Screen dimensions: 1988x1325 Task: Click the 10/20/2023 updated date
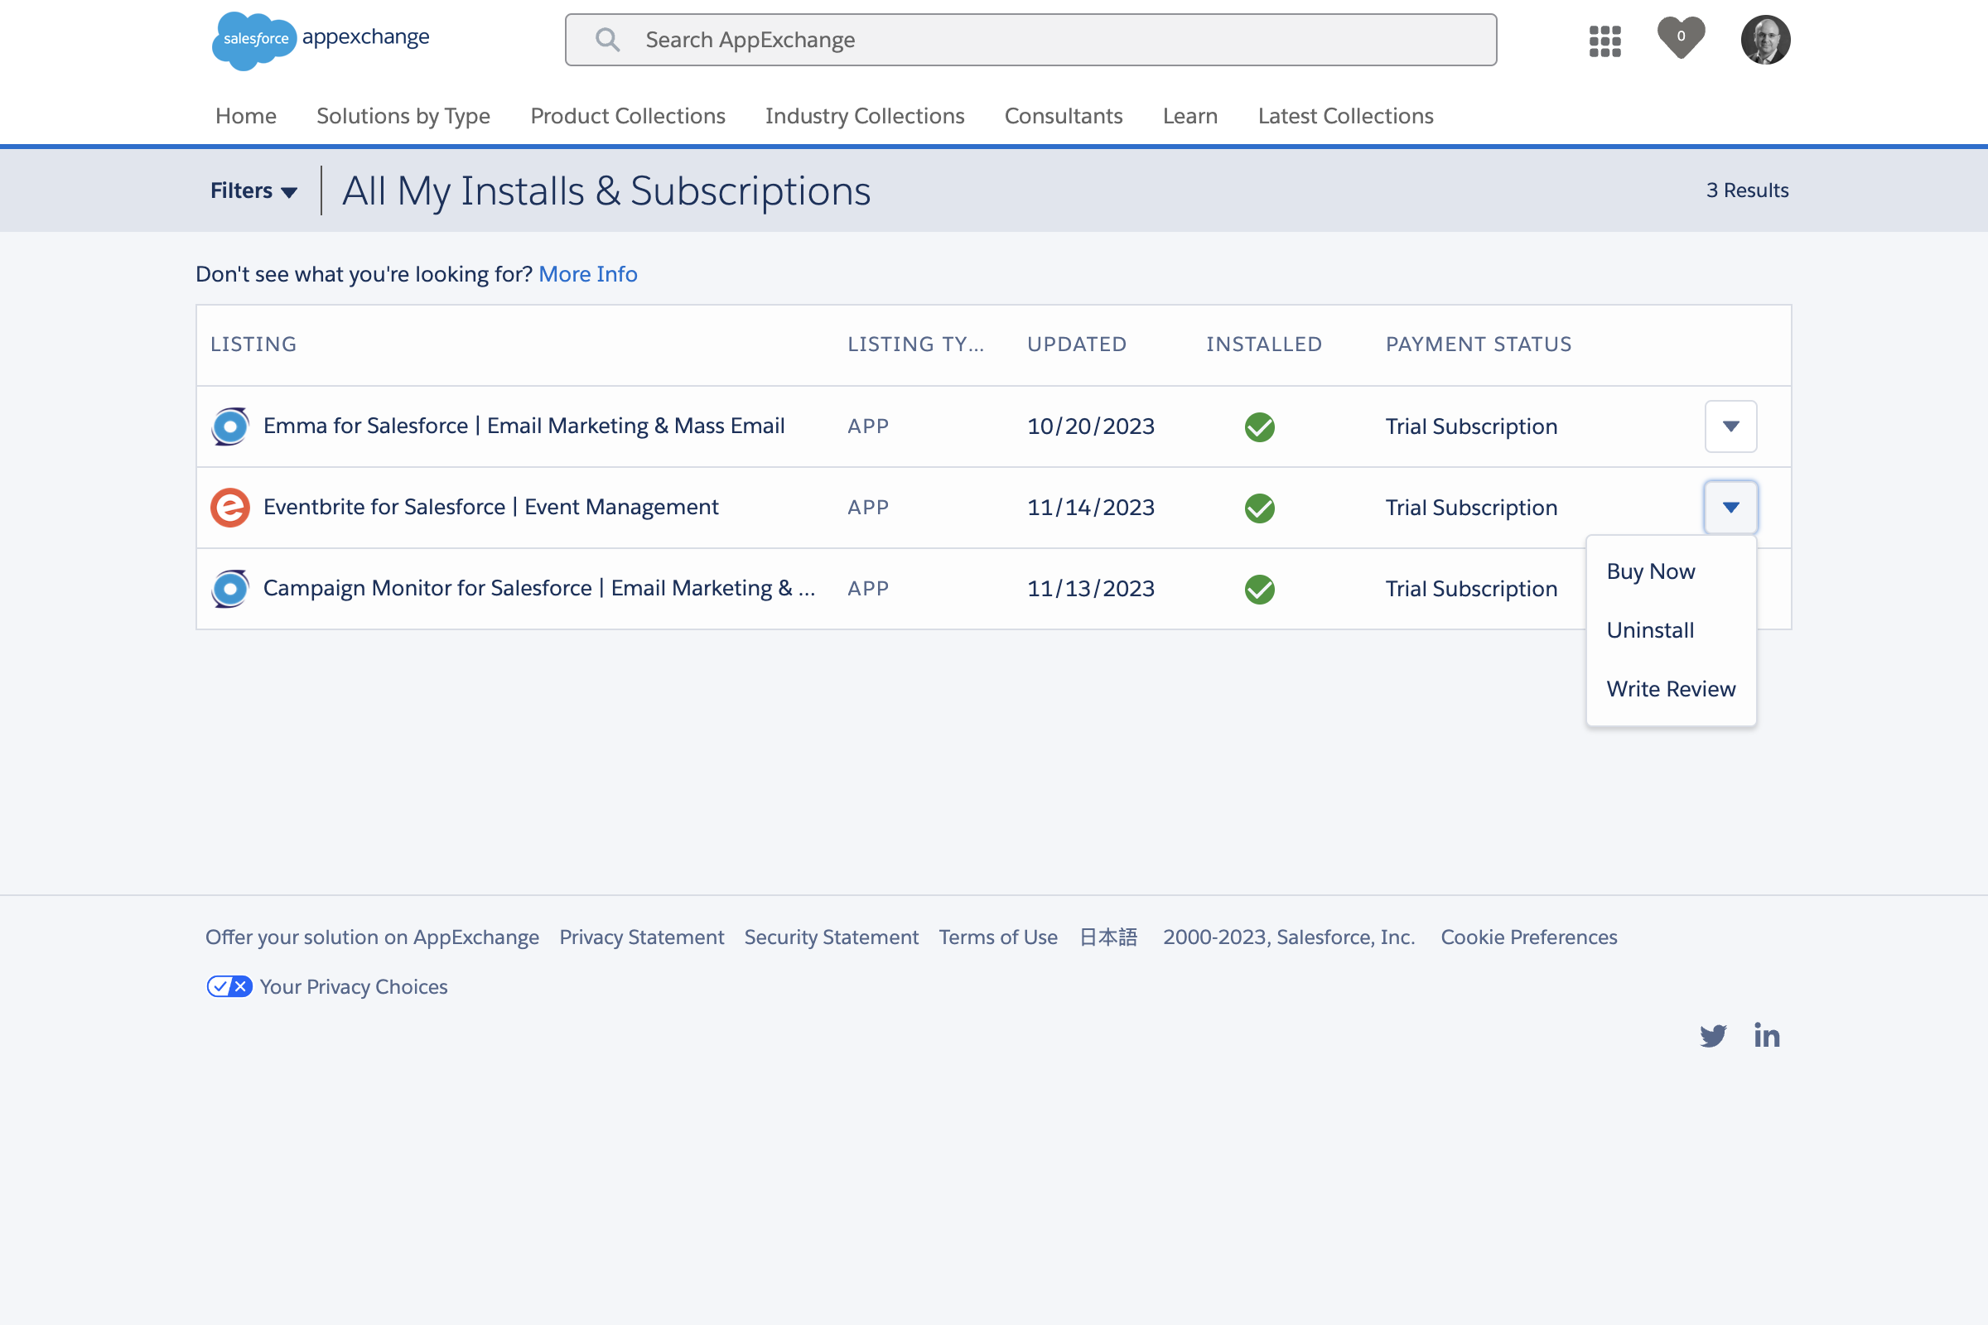tap(1090, 426)
